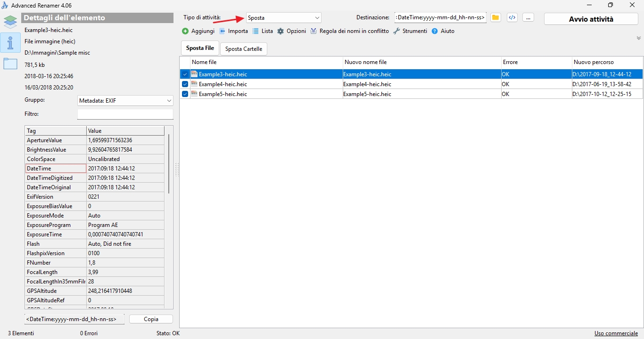
Task: Open Opzioni settings
Action: 292,31
